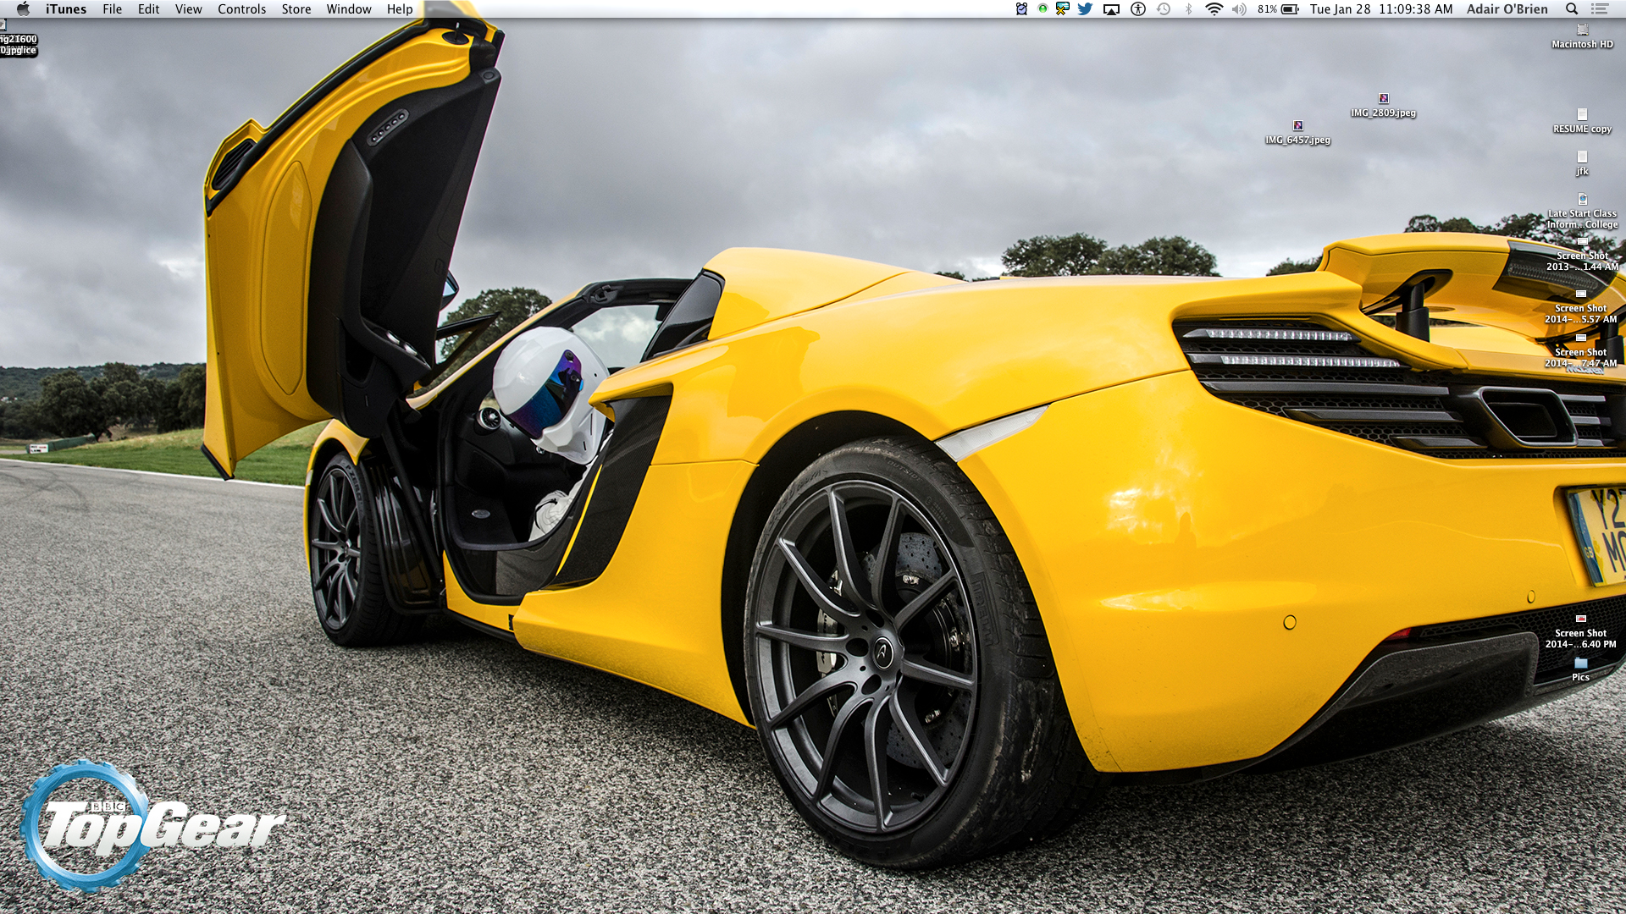Open the Help menu
The height and width of the screenshot is (914, 1626).
point(400,8)
